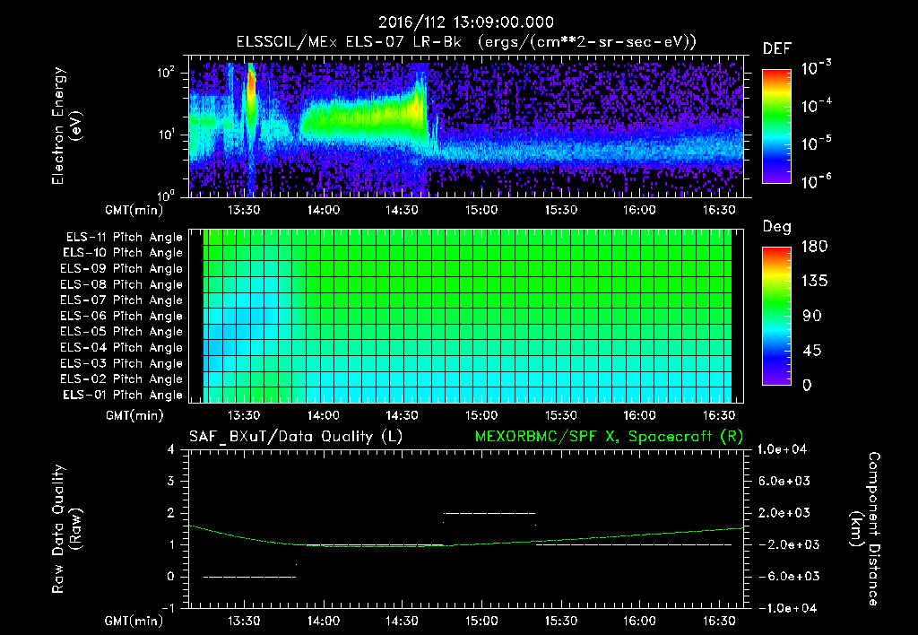This screenshot has width=918, height=635.
Task: Click the 10^-4 label on DEF scale
Action: pyautogui.click(x=816, y=105)
